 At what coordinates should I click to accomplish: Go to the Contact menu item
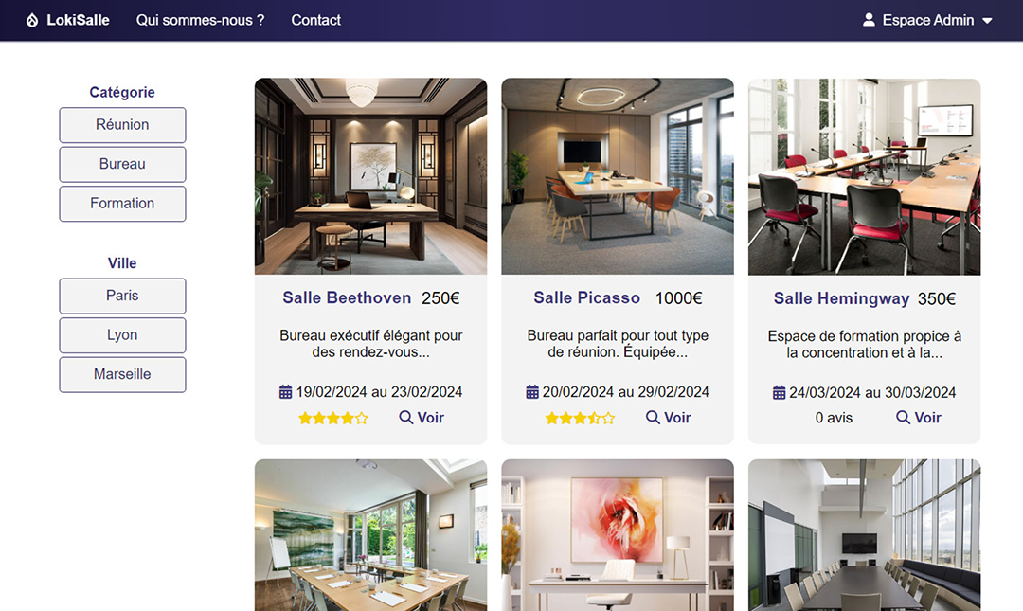click(315, 20)
